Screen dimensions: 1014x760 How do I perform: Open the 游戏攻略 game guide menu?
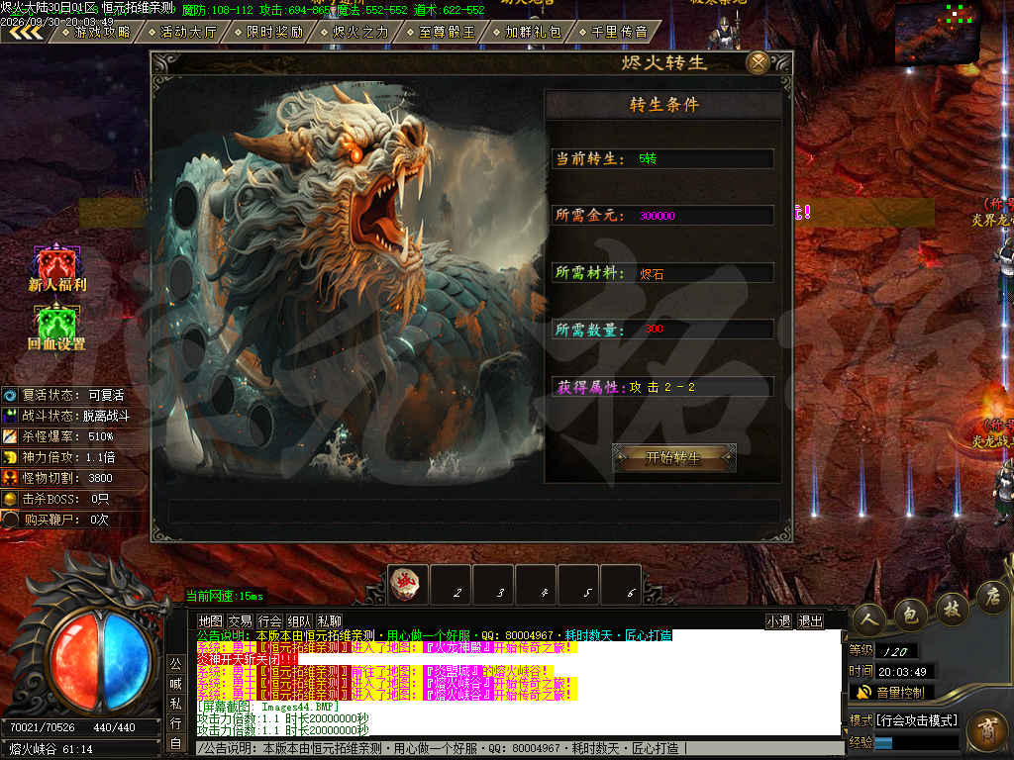[99, 32]
